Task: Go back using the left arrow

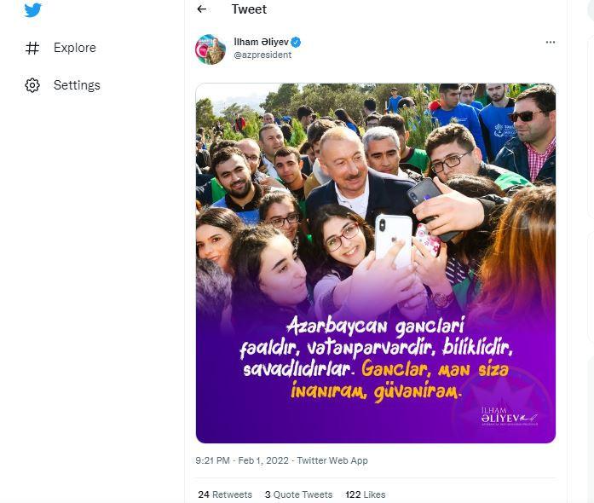Action: 202,9
